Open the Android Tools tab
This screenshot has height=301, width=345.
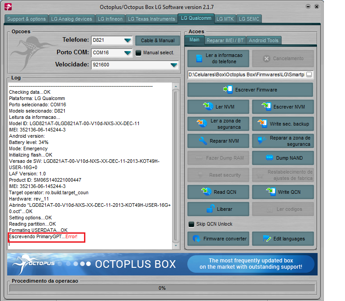tap(264, 40)
